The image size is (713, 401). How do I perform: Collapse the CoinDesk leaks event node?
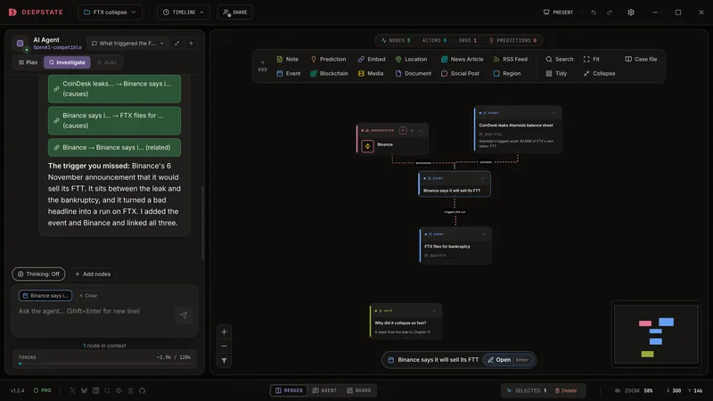(553, 113)
